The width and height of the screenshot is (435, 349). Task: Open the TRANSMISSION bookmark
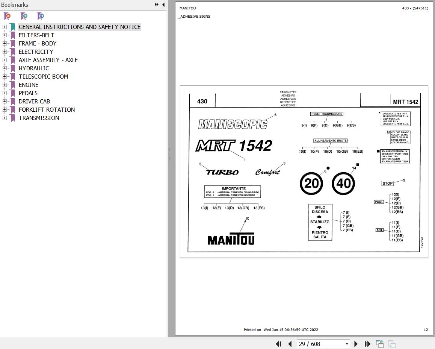pyautogui.click(x=39, y=118)
